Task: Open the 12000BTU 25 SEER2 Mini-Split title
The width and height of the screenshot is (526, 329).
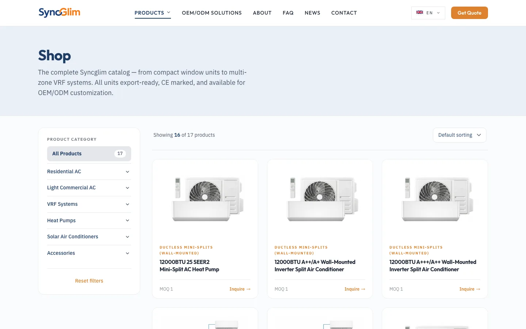Action: click(189, 266)
